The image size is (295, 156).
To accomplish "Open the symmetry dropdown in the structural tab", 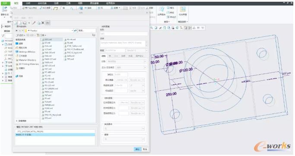I will coord(145,61).
